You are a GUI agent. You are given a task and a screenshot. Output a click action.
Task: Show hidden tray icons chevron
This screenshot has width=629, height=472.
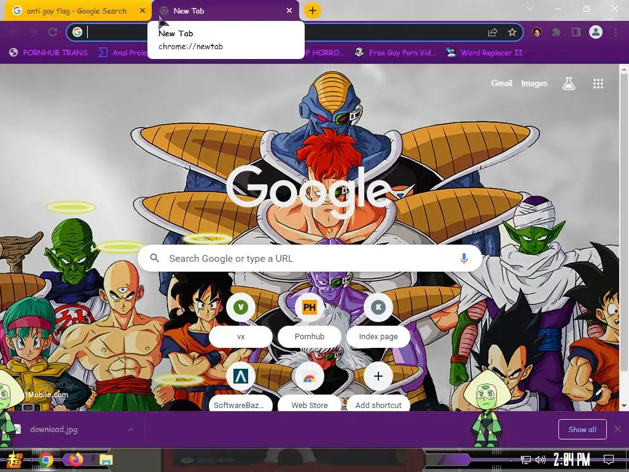tap(510, 460)
